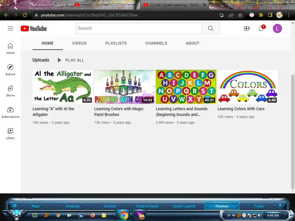The width and height of the screenshot is (295, 221).
Task: Click the striped extension icon in toolbar
Action: (252, 15)
